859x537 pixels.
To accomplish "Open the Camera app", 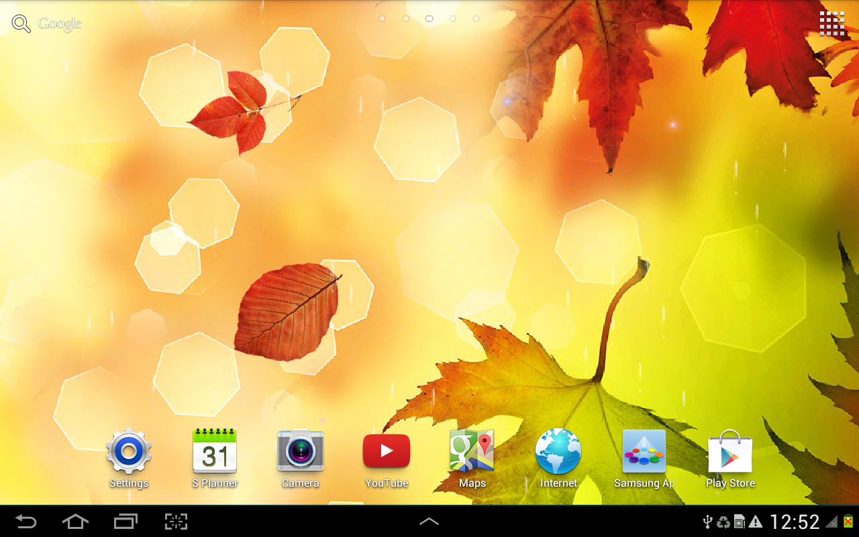I will coord(301,458).
